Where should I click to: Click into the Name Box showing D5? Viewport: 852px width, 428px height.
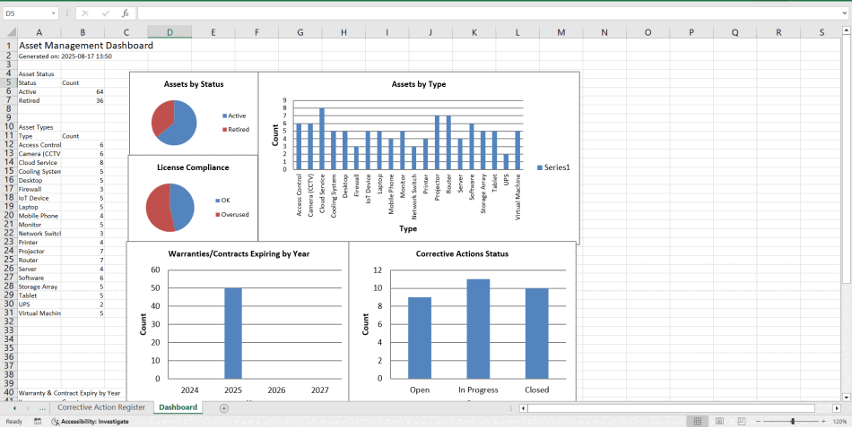point(25,13)
